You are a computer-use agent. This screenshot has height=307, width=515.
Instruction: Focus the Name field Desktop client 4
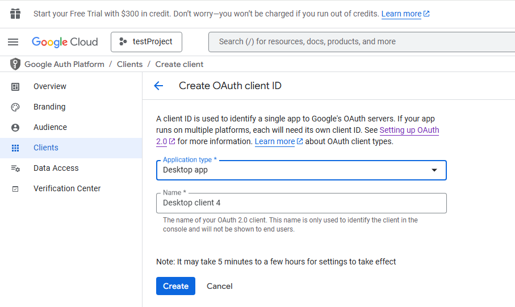(x=301, y=203)
